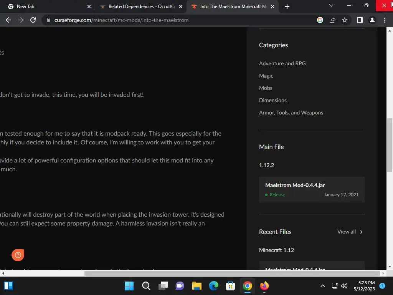
Task: Switch to the New Tab tab
Action: (47, 7)
